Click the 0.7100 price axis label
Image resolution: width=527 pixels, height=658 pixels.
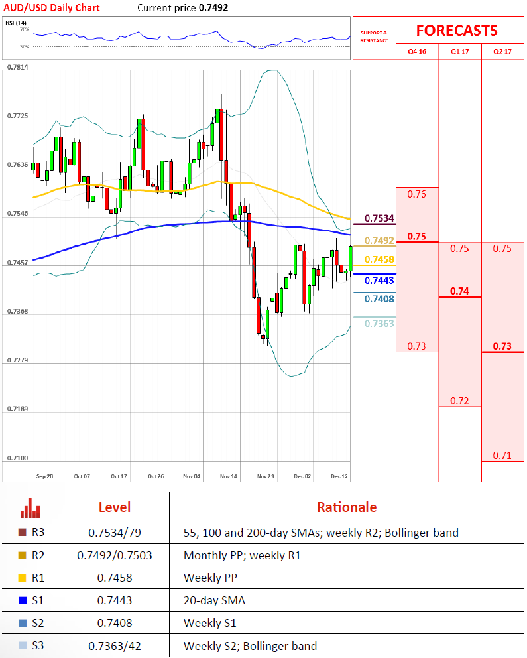point(18,458)
